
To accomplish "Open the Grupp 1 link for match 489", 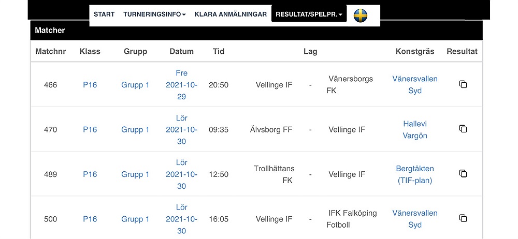I will click(135, 174).
